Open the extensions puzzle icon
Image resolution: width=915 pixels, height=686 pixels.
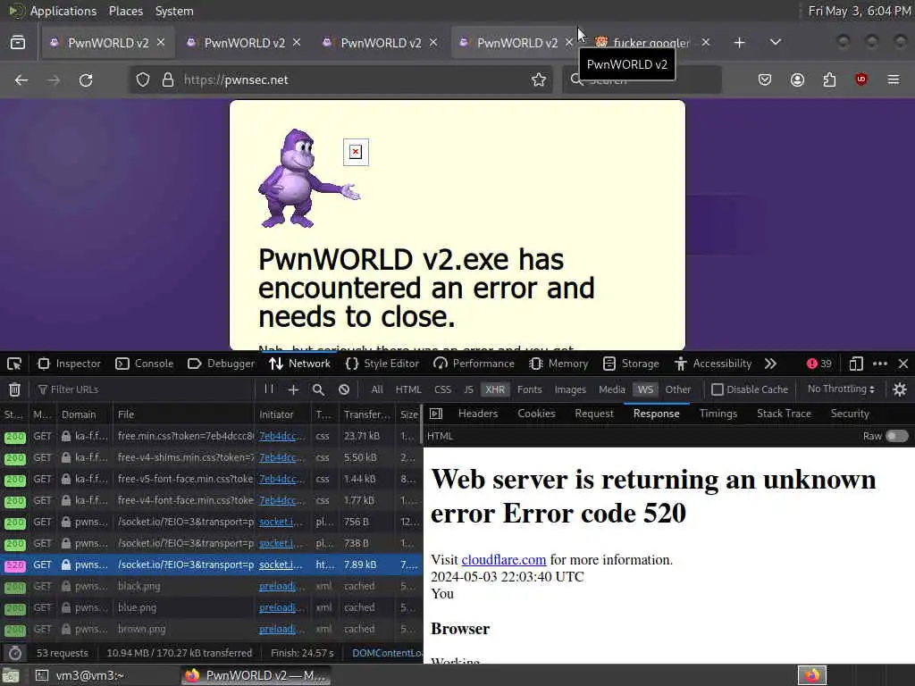pos(829,79)
